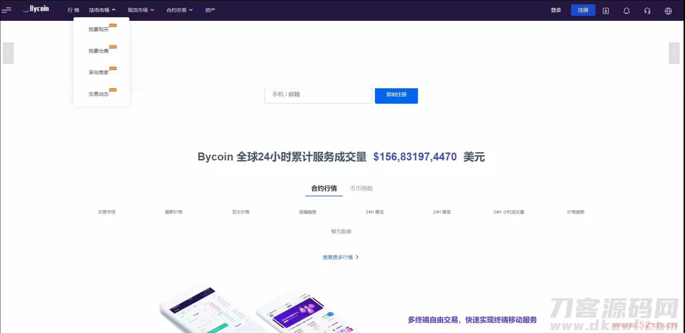Click the 即刻注册 button
The image size is (685, 333).
tap(396, 95)
